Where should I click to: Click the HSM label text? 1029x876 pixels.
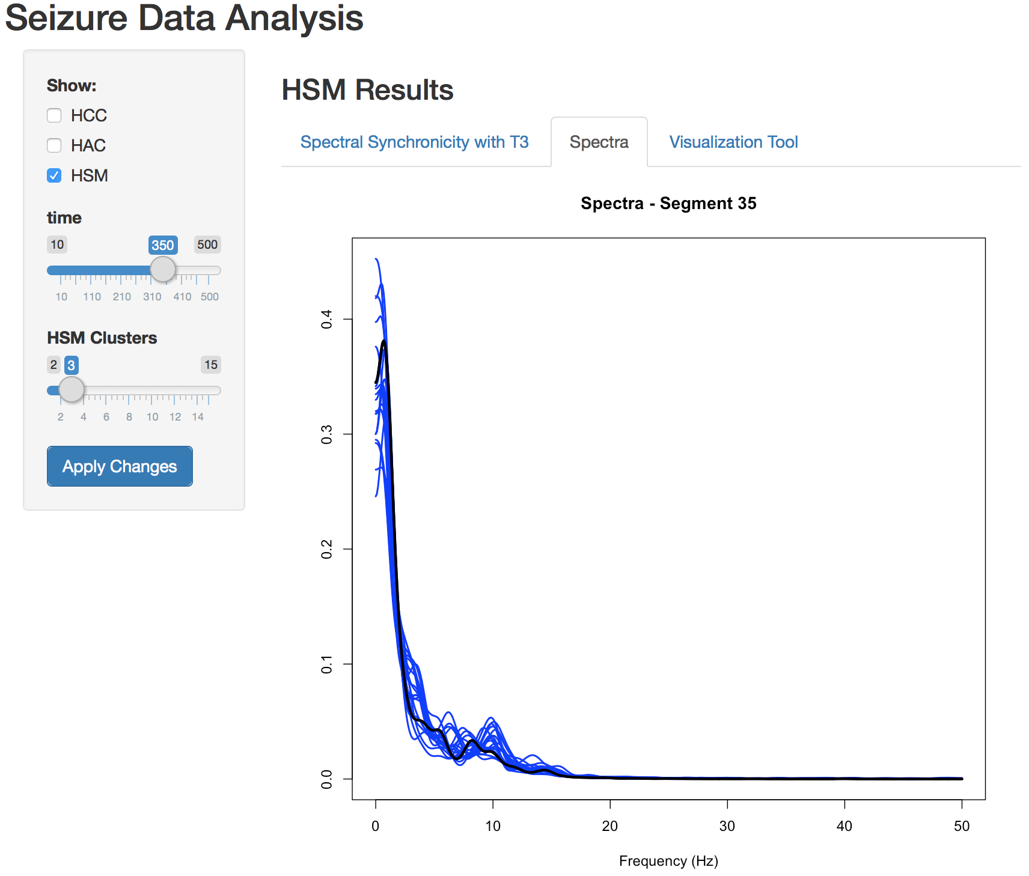coord(90,175)
